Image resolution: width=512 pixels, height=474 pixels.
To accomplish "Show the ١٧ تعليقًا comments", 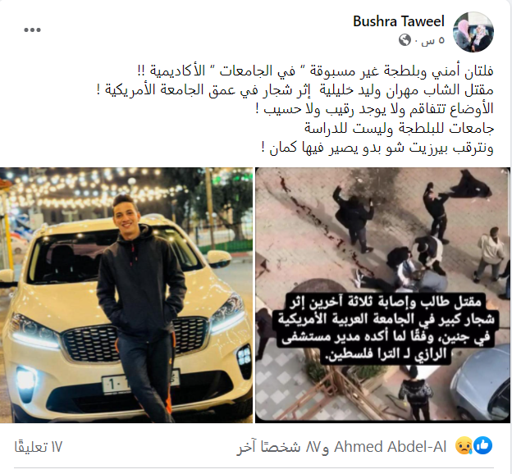I will tap(39, 447).
